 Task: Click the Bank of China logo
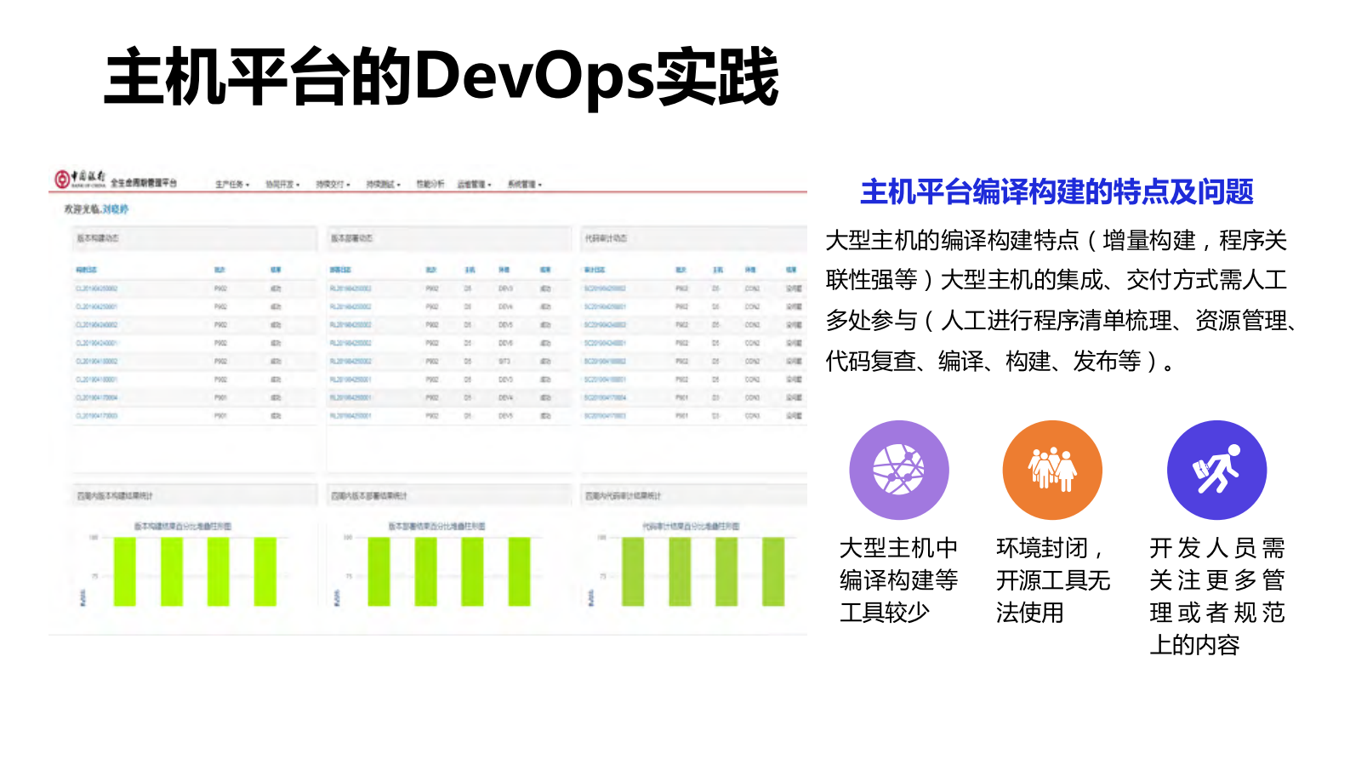click(x=81, y=180)
